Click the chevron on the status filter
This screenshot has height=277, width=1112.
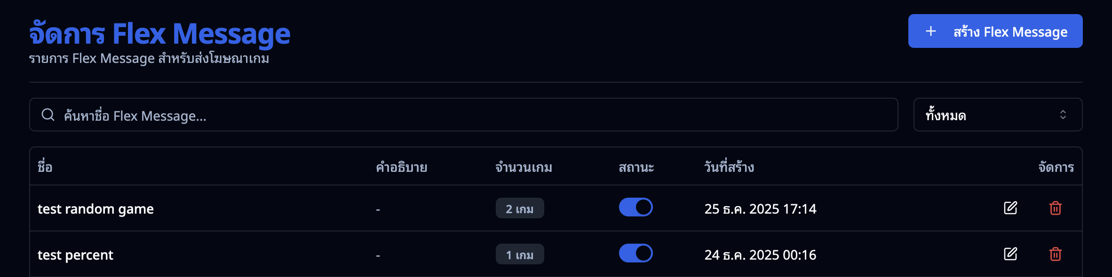[x=1063, y=115]
